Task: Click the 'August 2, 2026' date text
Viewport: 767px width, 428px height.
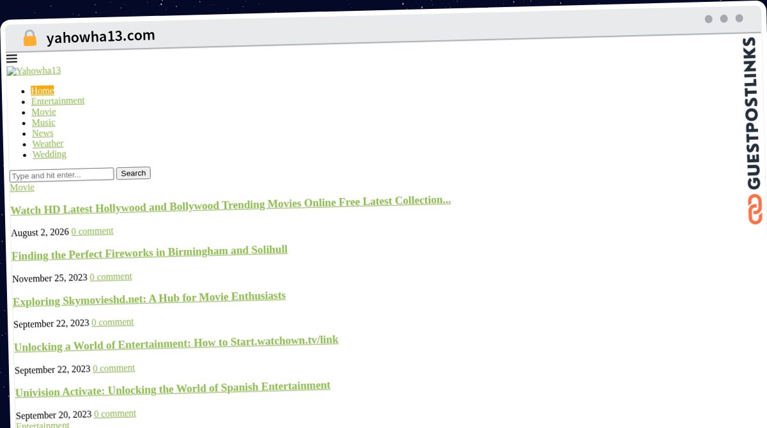Action: [x=40, y=233]
